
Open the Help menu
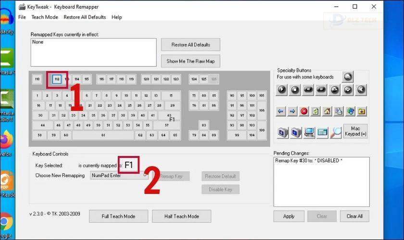point(116,17)
